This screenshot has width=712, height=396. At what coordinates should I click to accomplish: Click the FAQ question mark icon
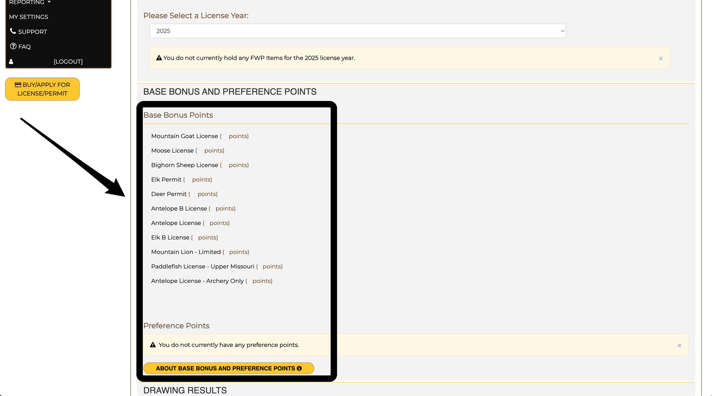coord(13,46)
